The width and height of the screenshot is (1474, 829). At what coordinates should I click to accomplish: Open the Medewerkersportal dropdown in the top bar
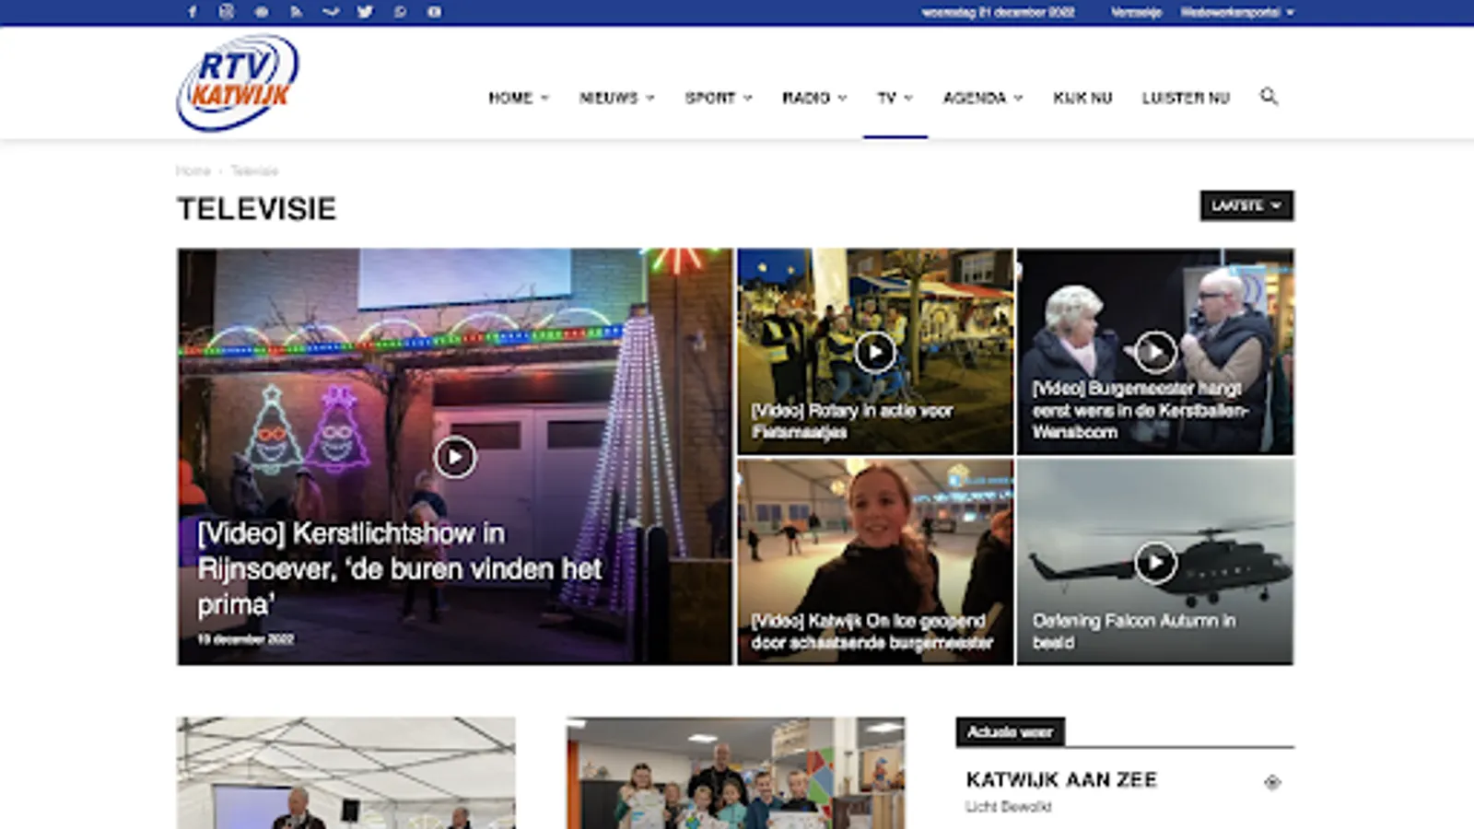[1237, 12]
